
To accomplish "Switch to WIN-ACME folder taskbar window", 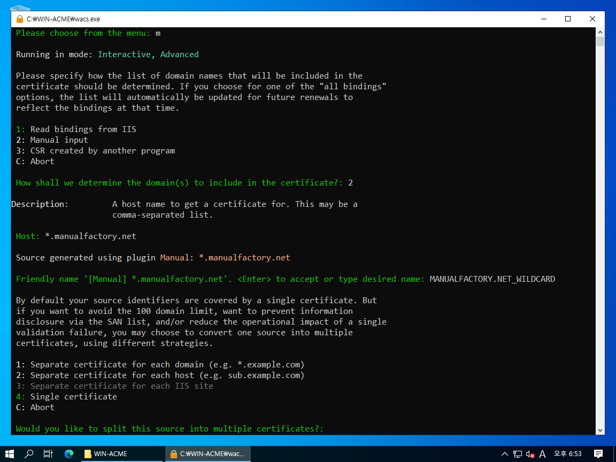I will click(x=121, y=454).
